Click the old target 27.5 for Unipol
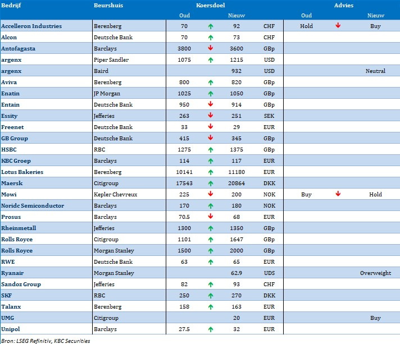The width and height of the screenshot is (400, 344). click(x=184, y=329)
